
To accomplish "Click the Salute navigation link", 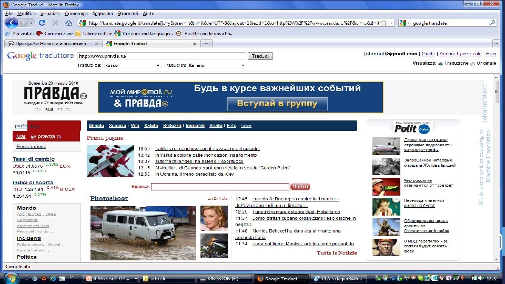I will click(151, 126).
